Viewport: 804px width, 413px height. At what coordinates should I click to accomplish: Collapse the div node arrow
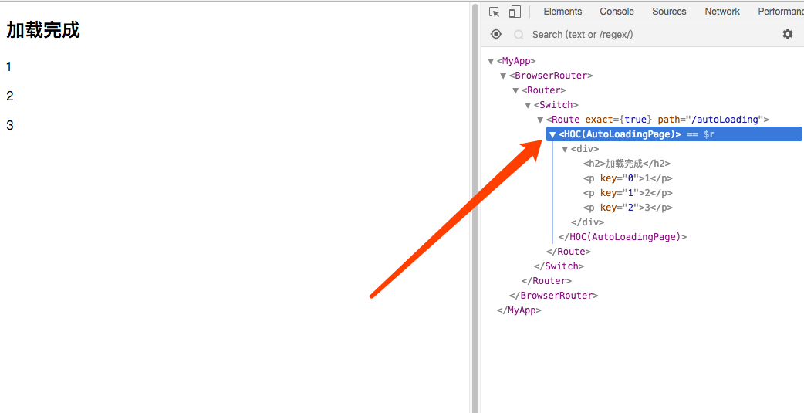(x=565, y=149)
